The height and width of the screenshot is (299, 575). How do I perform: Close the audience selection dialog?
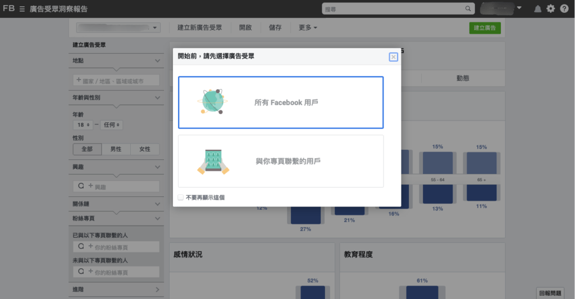(393, 57)
